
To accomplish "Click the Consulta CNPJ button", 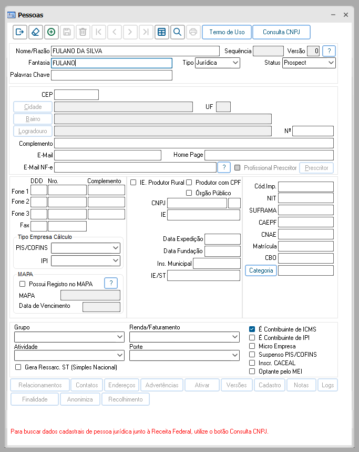I will point(281,32).
